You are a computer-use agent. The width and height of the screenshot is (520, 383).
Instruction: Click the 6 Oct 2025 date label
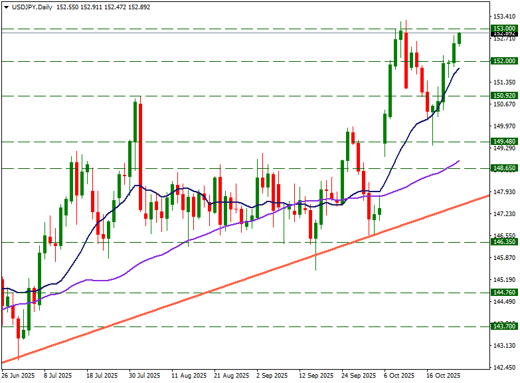pos(398,376)
